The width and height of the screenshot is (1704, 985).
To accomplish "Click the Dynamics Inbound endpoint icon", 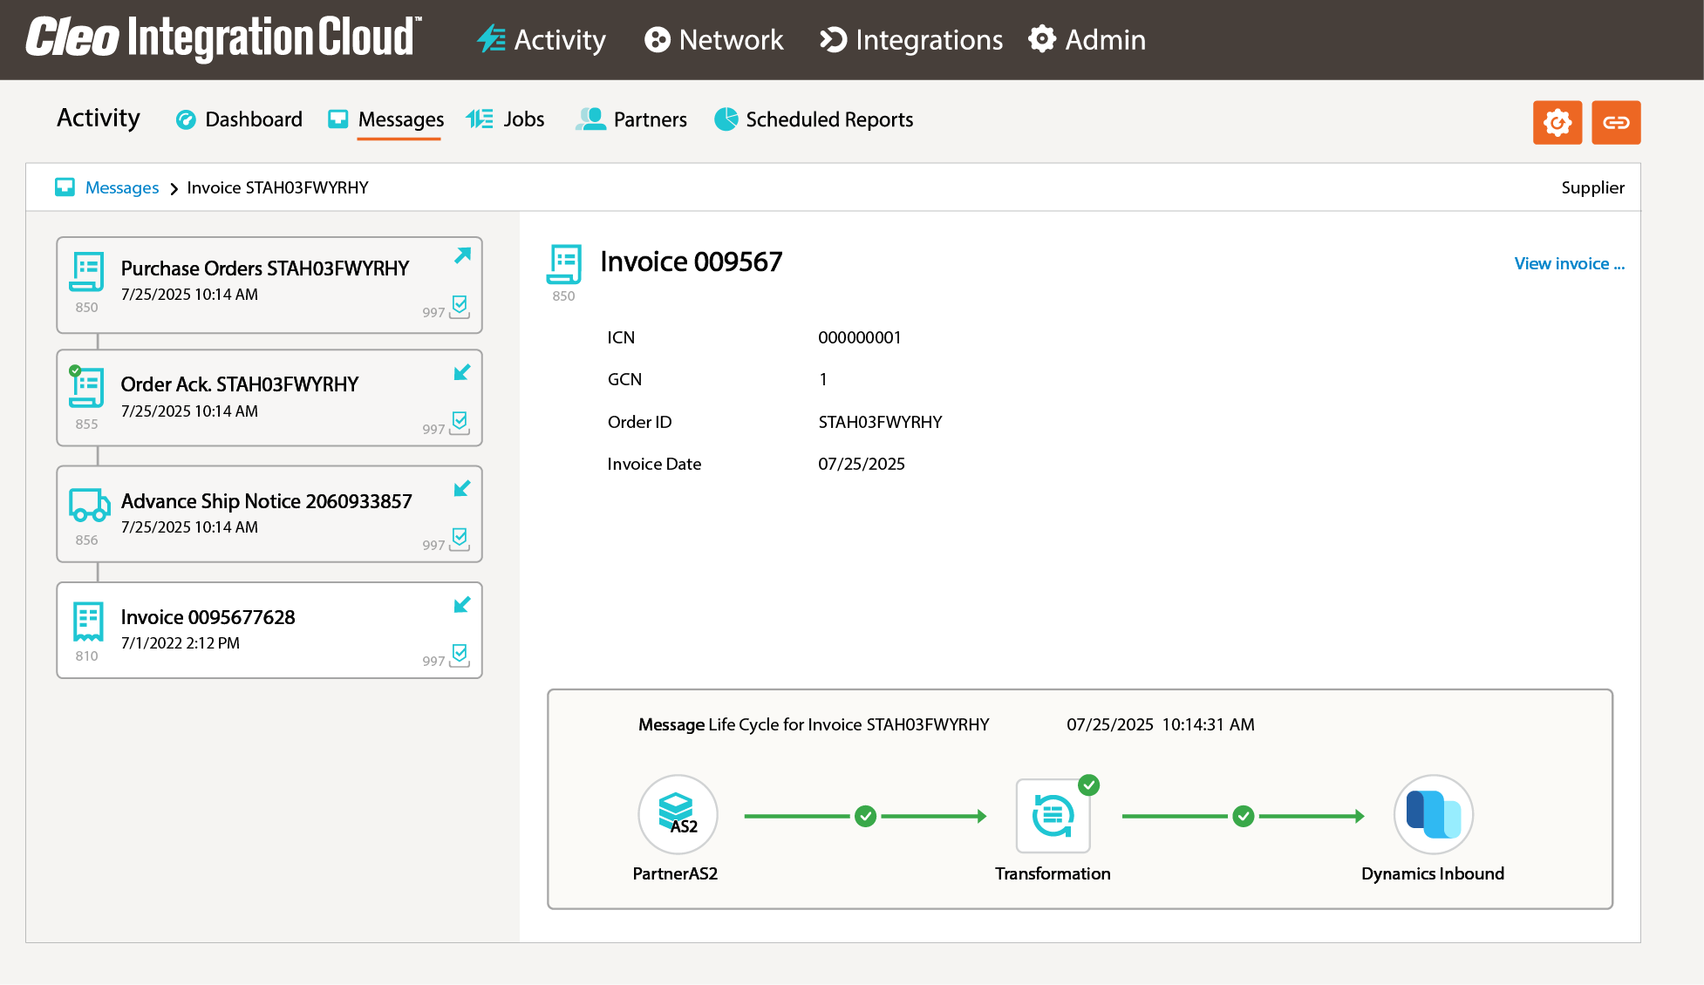I will 1433,814.
